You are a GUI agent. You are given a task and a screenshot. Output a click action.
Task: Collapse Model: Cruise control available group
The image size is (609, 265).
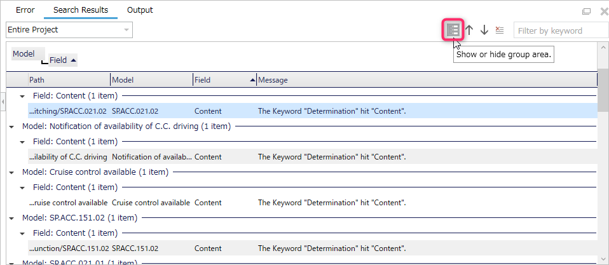(x=11, y=172)
